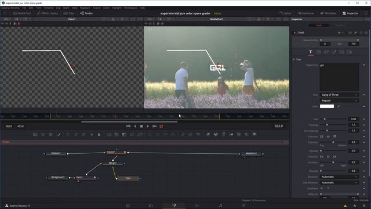Viewport: 371px width, 209px height.
Task: Open the font style dropdown showing Regular
Action: (x=339, y=100)
